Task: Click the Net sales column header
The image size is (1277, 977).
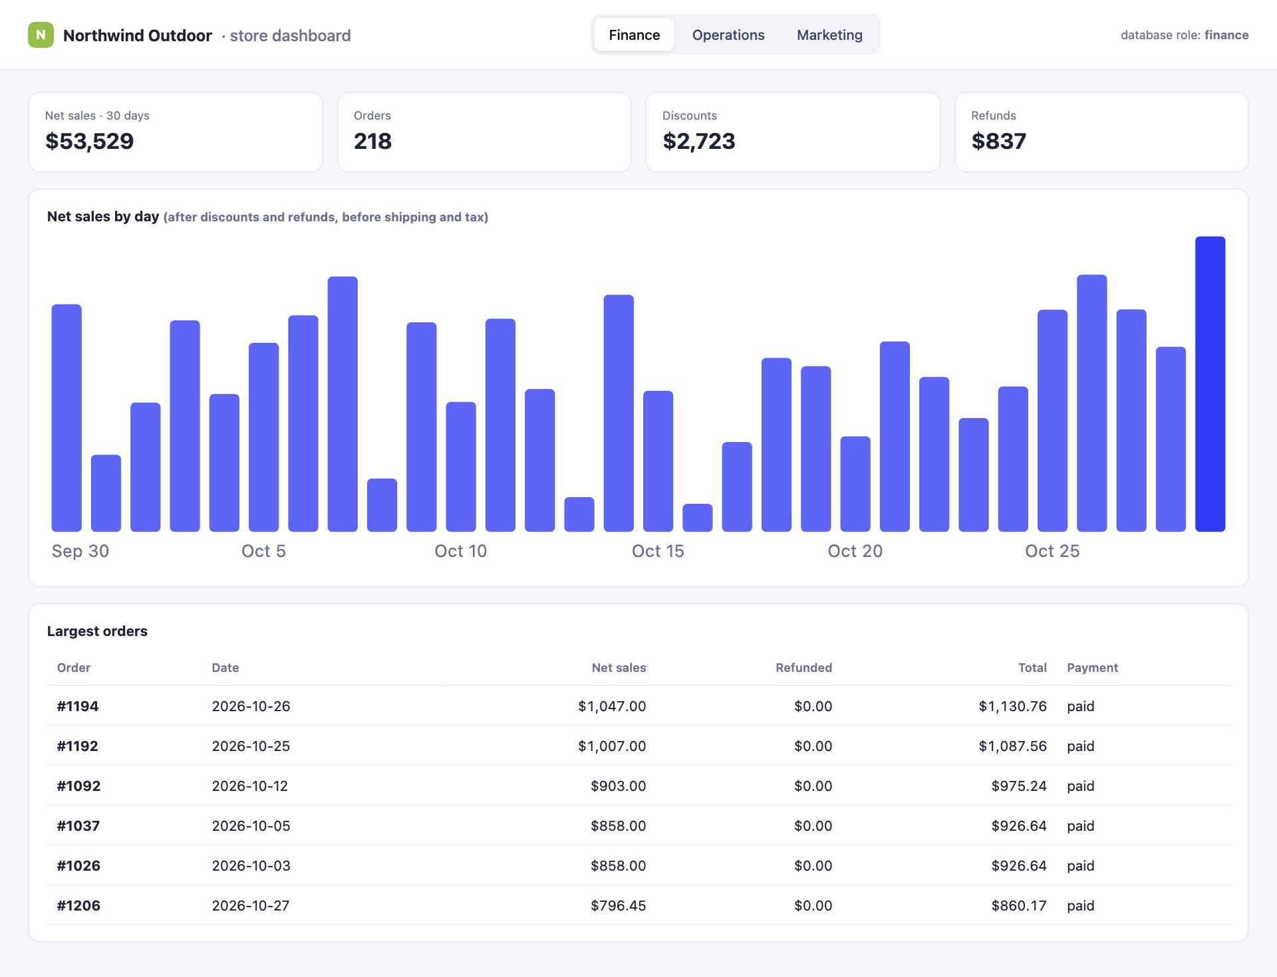Action: point(619,668)
